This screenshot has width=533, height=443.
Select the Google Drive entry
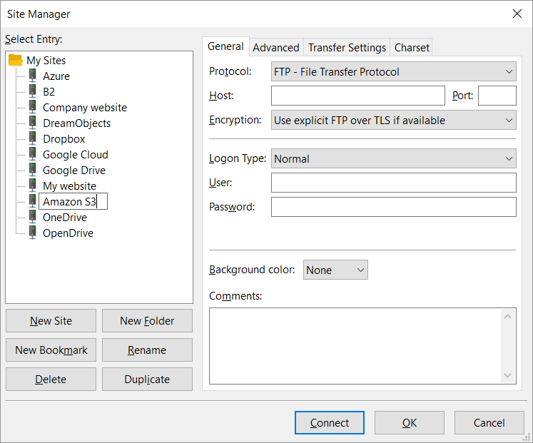click(x=74, y=170)
